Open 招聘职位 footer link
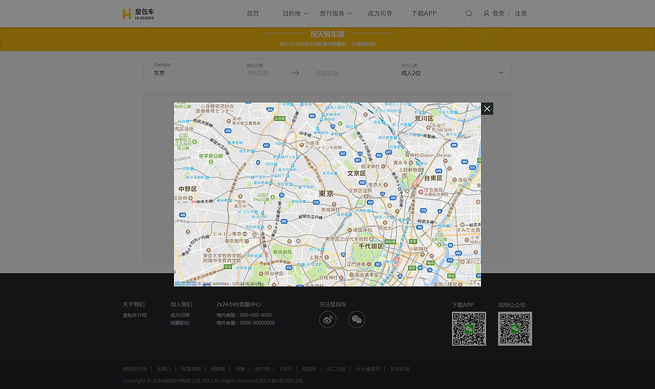Viewport: 655px width, 389px height. point(180,323)
